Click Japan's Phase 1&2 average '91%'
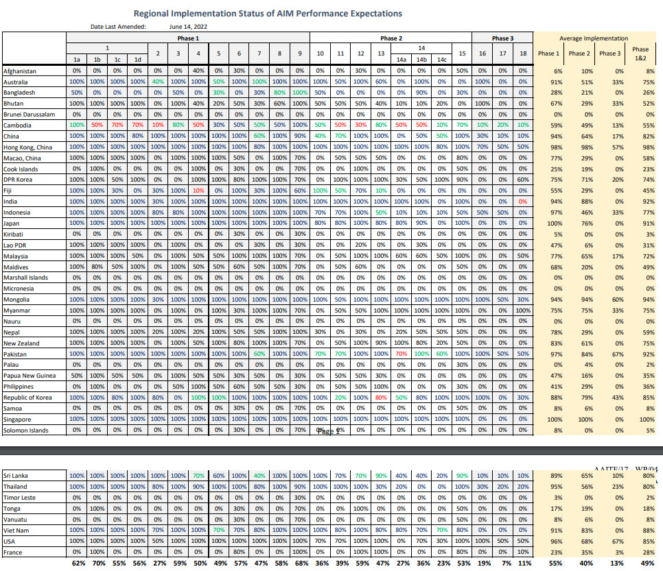The height and width of the screenshot is (571, 663). [x=649, y=223]
